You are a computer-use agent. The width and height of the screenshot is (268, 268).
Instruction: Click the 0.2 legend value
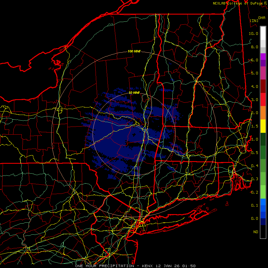[x=254, y=192]
